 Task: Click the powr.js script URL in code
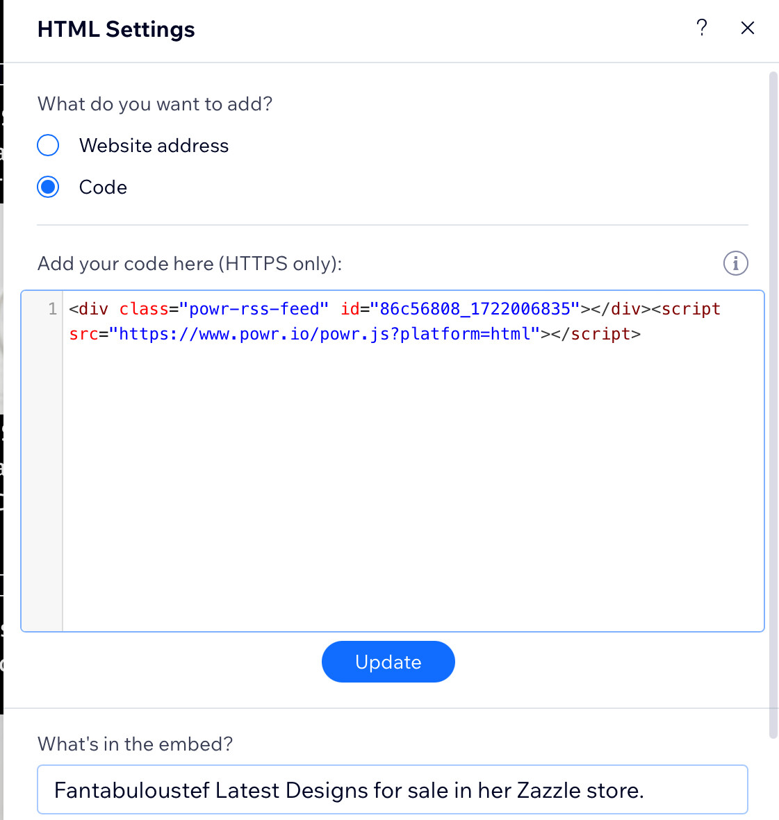(x=324, y=334)
